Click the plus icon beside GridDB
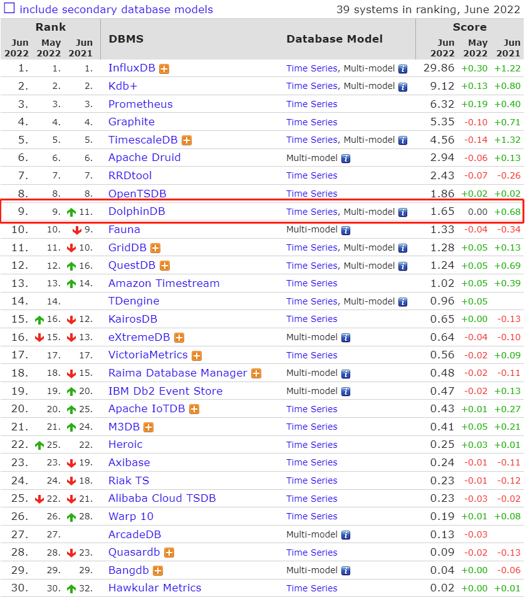The width and height of the screenshot is (525, 597). click(155, 248)
